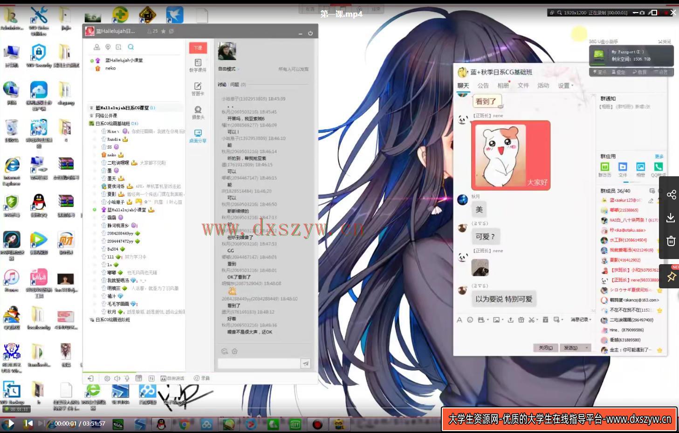Click the list icon beside the pin icon
The width and height of the screenshot is (679, 433).
click(118, 47)
